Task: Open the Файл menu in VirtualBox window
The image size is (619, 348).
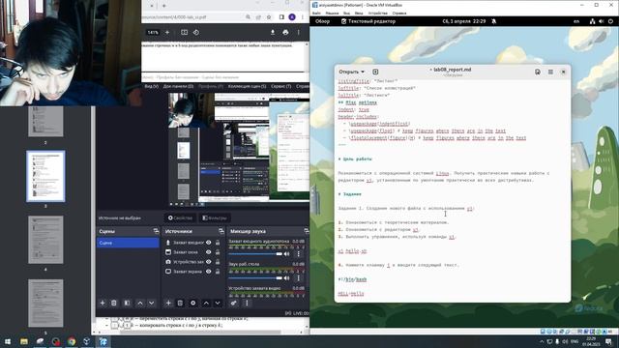Action: pyautogui.click(x=316, y=13)
